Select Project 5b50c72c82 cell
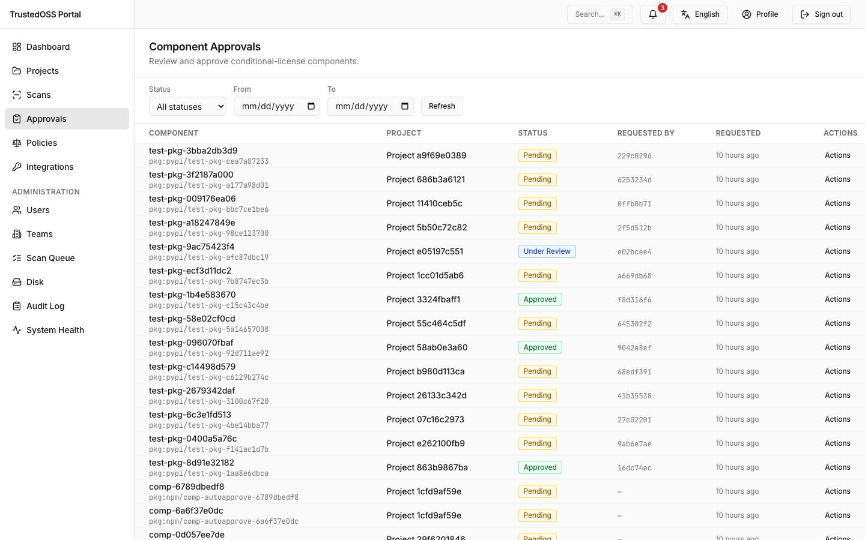Image resolution: width=865 pixels, height=540 pixels. point(426,227)
